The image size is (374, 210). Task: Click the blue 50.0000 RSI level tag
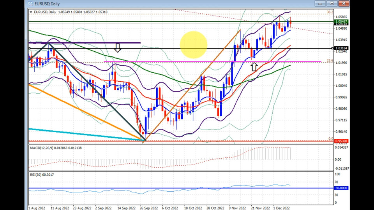point(341,188)
